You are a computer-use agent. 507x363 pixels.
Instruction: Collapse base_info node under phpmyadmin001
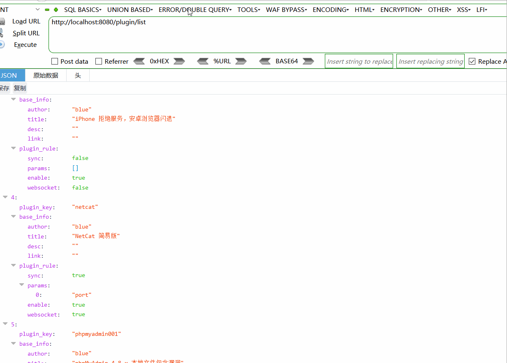[x=14, y=344]
